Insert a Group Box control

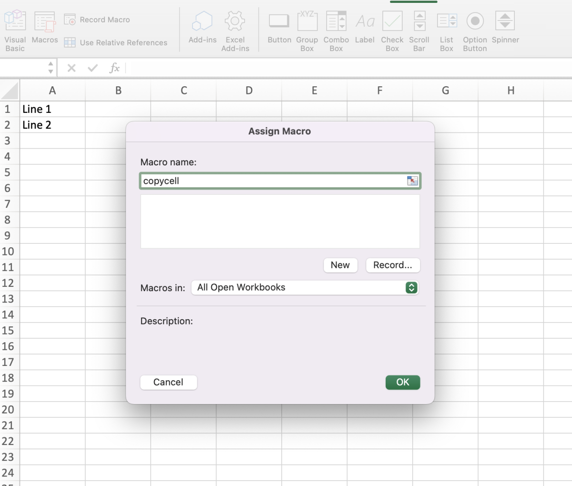tap(307, 22)
